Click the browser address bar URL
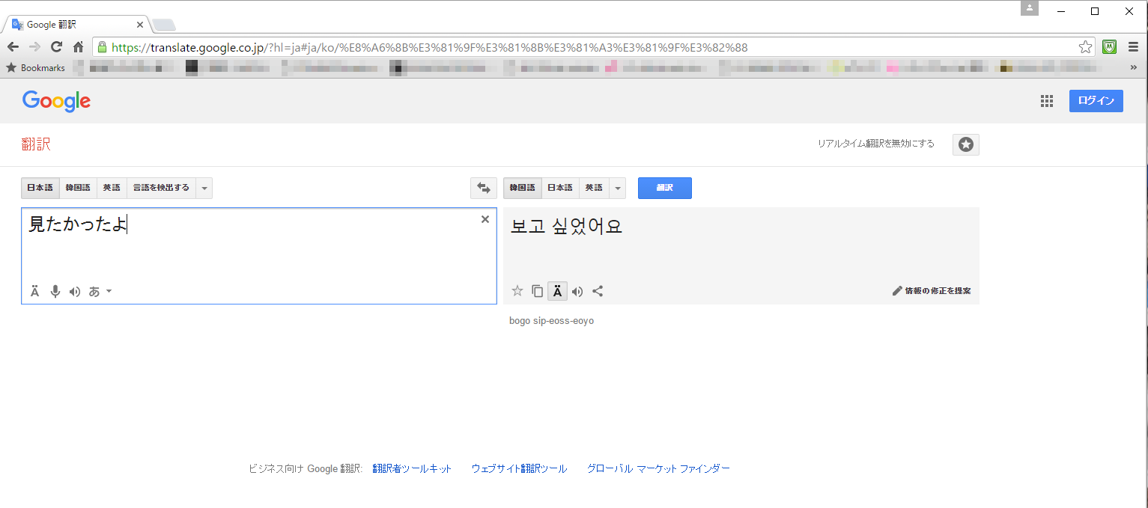The image size is (1148, 508). tap(430, 47)
